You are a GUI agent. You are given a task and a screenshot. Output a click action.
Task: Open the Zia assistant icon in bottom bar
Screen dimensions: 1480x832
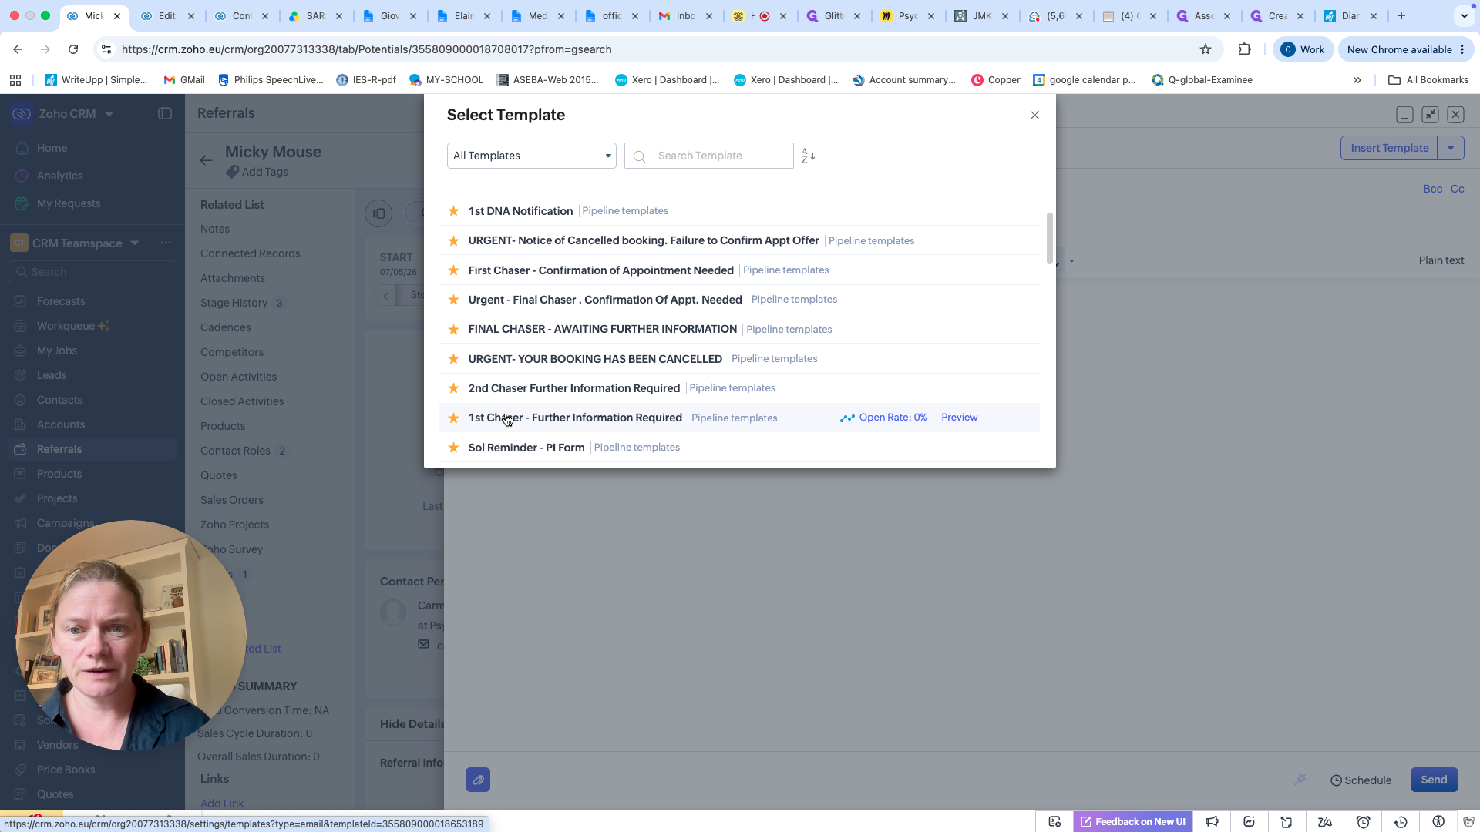[1325, 822]
